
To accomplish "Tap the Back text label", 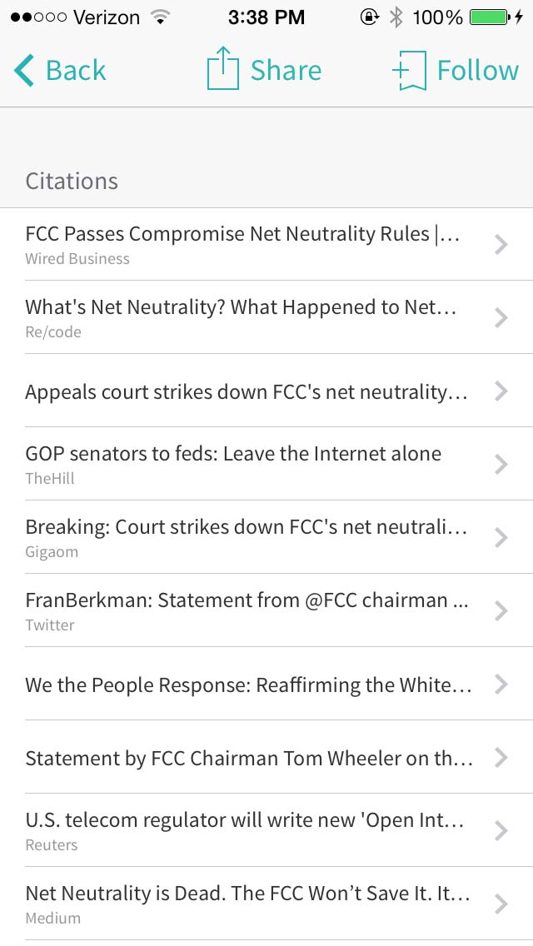I will [x=76, y=71].
